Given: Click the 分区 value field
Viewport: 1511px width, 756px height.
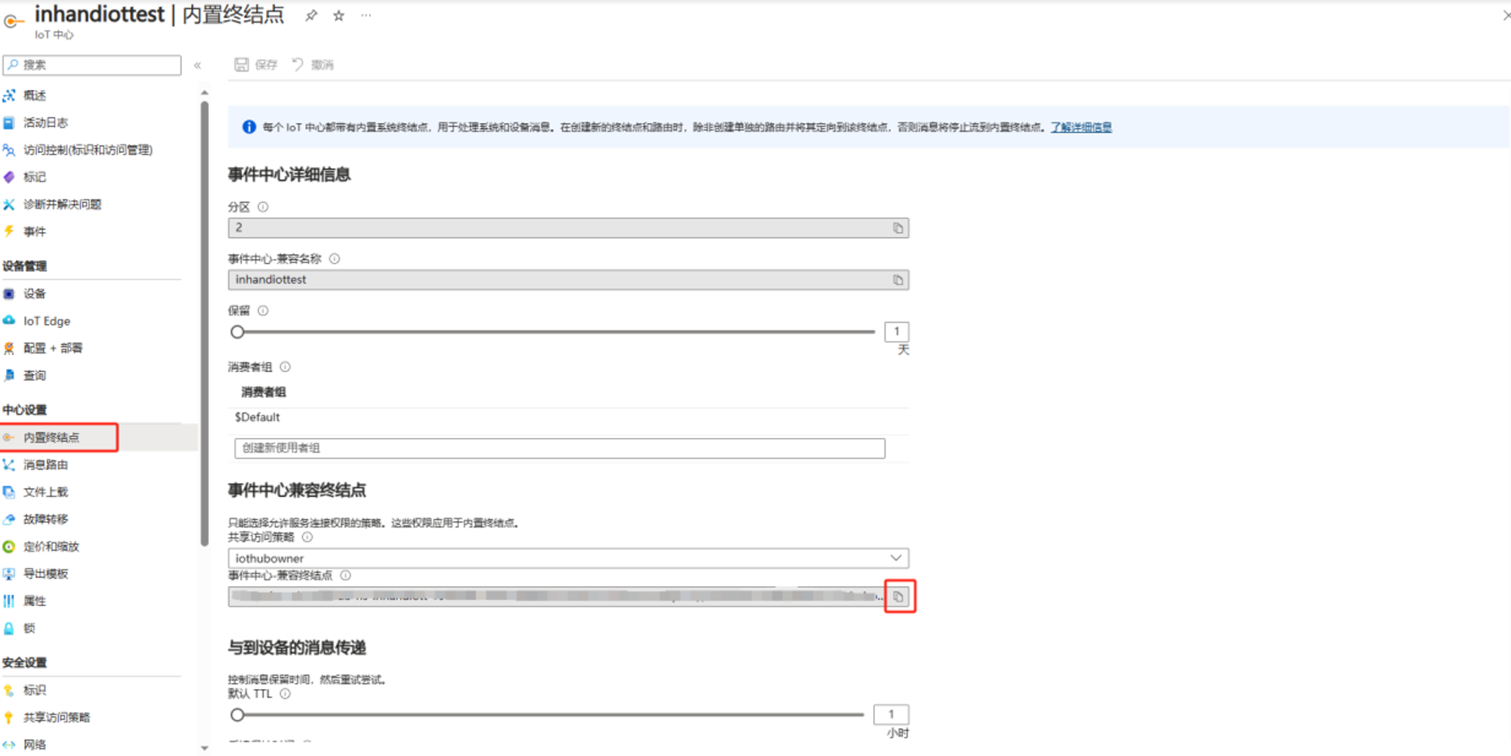Looking at the screenshot, I should (568, 227).
